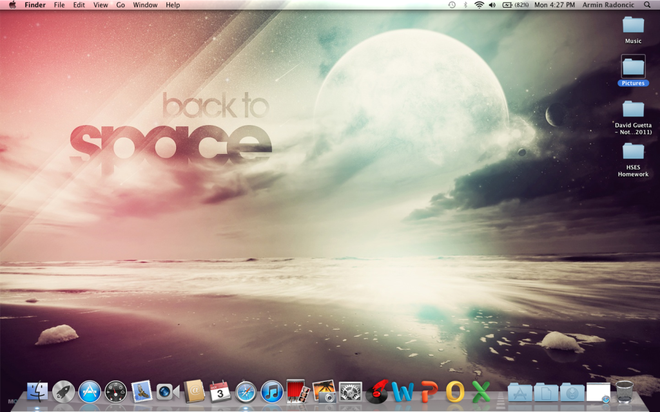The height and width of the screenshot is (412, 660).
Task: Click the HSES Homework folder label
Action: [633, 171]
